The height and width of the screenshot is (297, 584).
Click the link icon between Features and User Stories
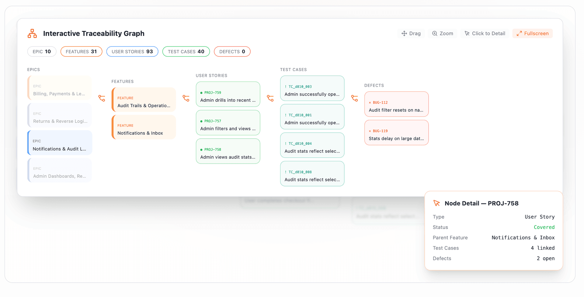[186, 98]
